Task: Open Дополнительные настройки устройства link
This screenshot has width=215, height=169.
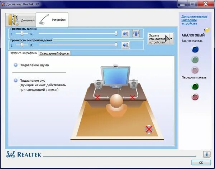Action: coord(194,20)
